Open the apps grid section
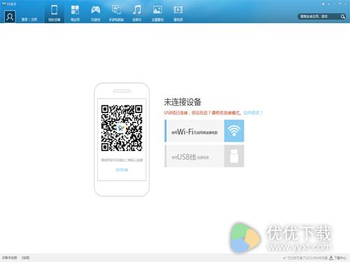Viewport: 350px width, 262px height. click(75, 13)
